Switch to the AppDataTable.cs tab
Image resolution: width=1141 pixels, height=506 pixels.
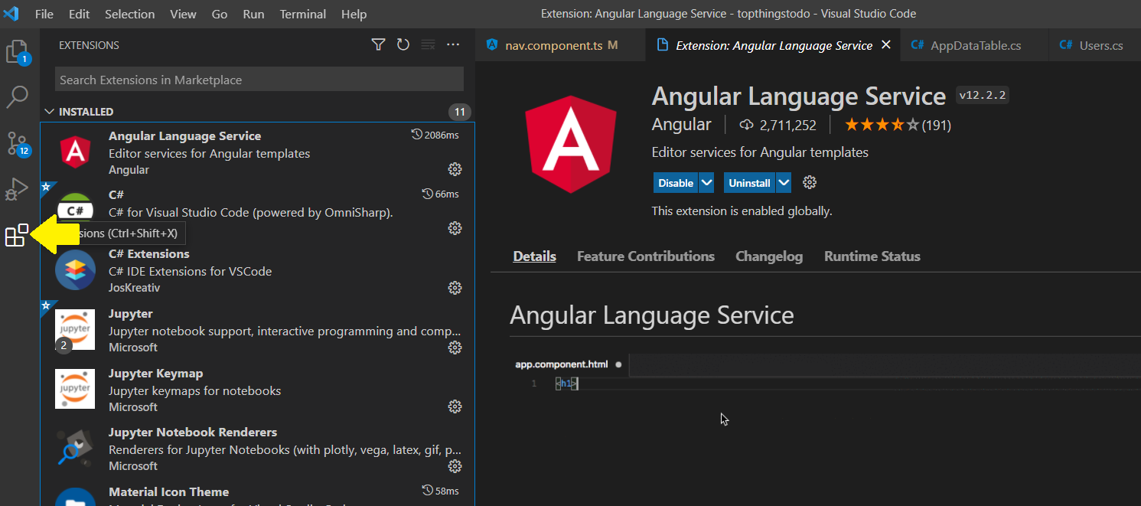click(975, 45)
